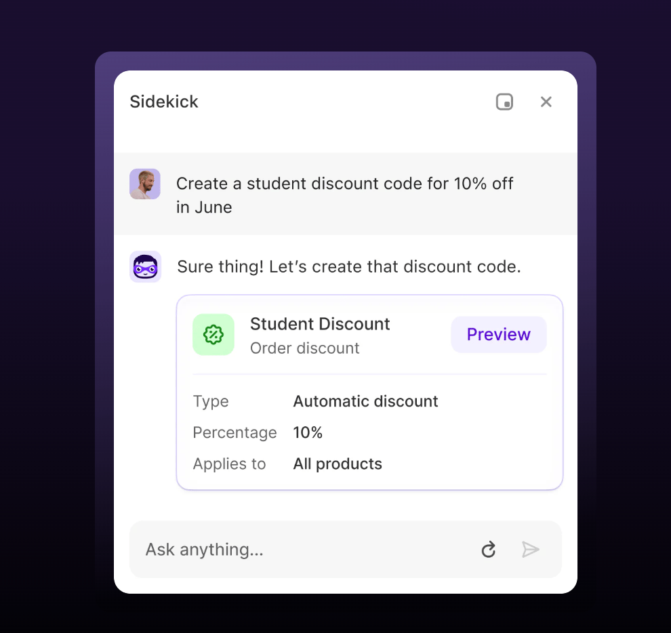Click the Percentage label
Screen dimensions: 671x633
235,432
